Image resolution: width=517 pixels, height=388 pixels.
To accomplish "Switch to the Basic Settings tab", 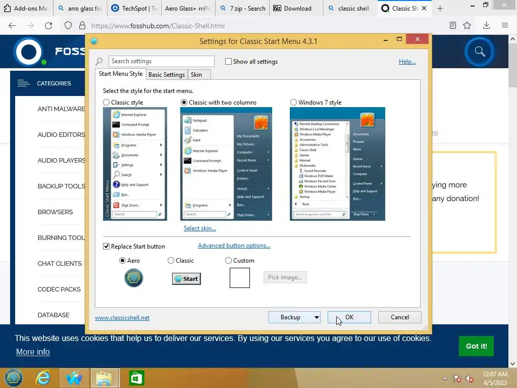I will 167,75.
